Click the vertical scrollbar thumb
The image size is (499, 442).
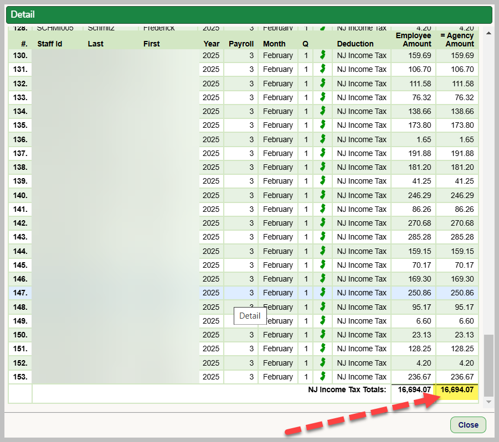pyautogui.click(x=488, y=365)
